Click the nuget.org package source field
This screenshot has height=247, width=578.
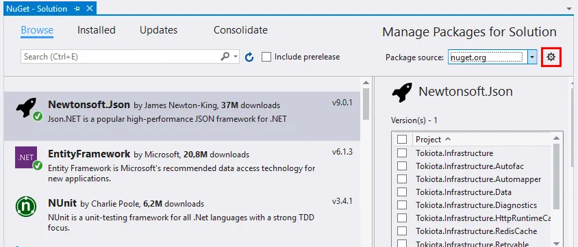488,57
